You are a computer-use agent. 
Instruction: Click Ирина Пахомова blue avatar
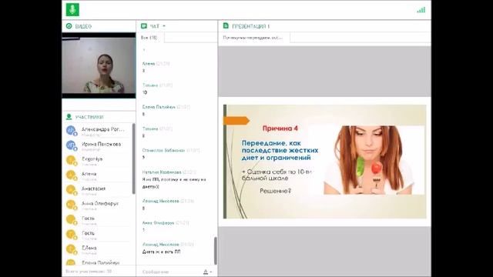pos(71,145)
